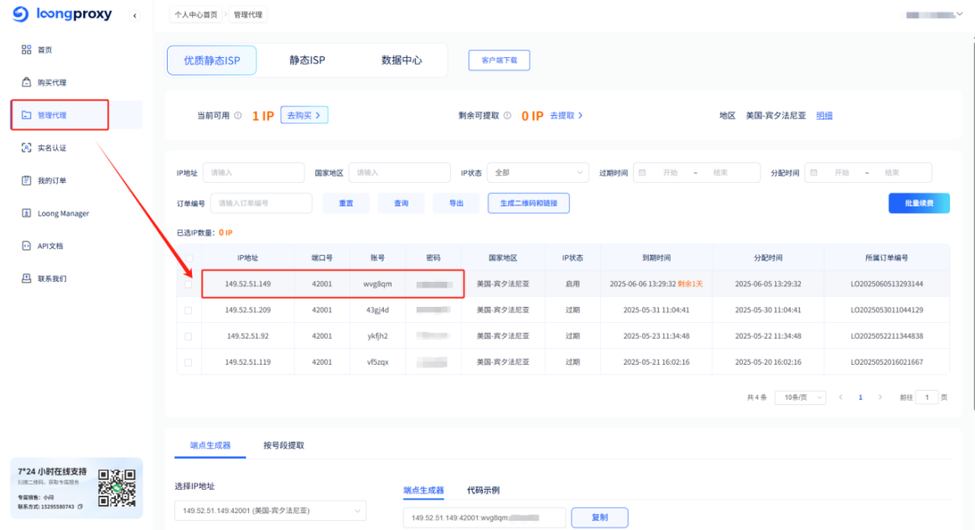Click the 实名认证 scan icon
Screen dimensions: 975x530
[x=26, y=148]
